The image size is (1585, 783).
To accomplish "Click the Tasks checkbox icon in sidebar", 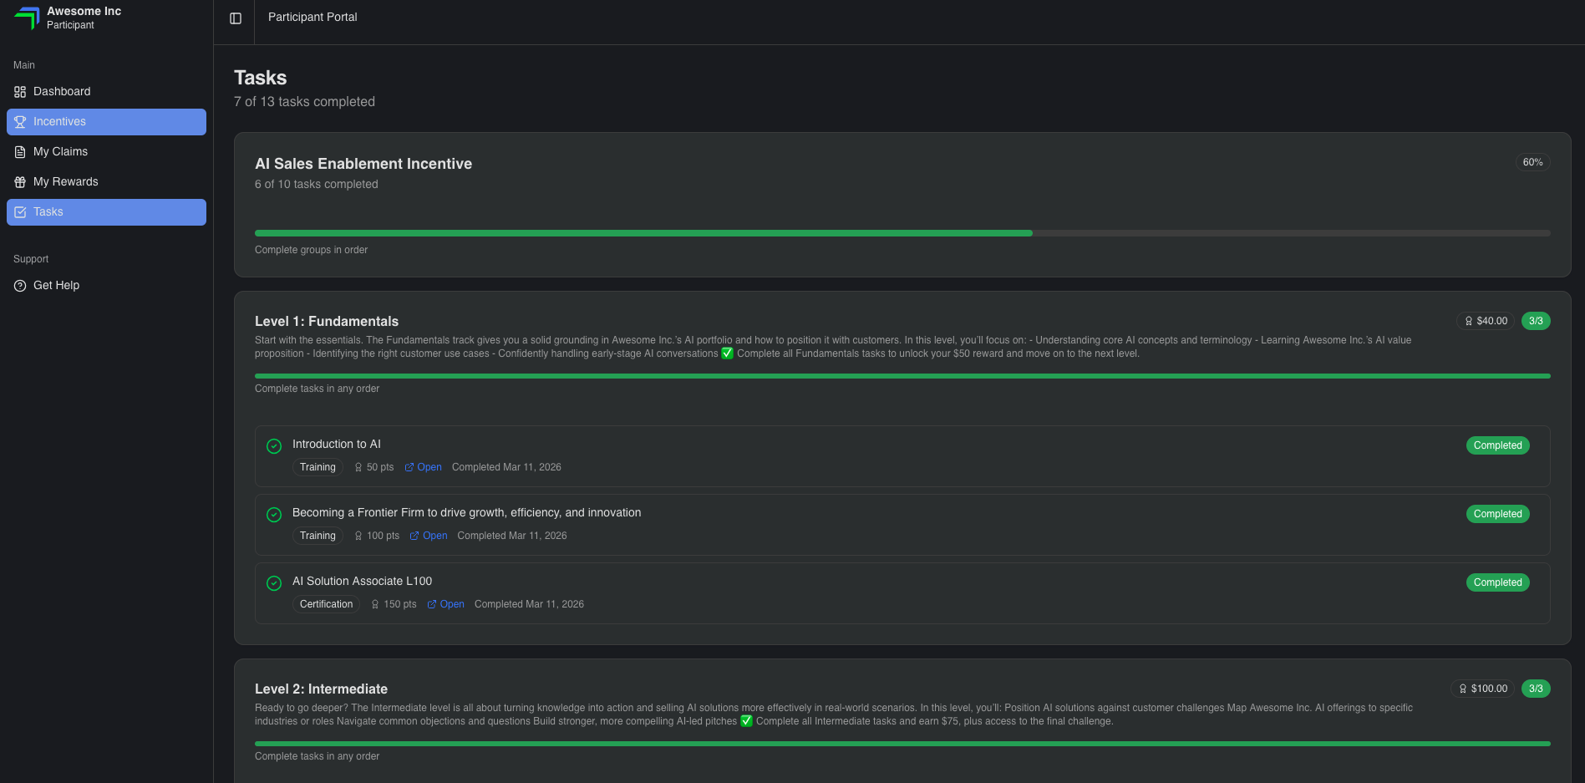I will [x=20, y=212].
